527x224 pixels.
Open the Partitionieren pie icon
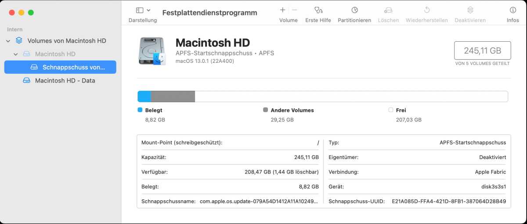[x=354, y=10]
